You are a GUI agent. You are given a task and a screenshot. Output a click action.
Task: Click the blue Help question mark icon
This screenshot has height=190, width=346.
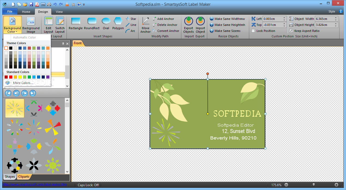[x=79, y=4]
